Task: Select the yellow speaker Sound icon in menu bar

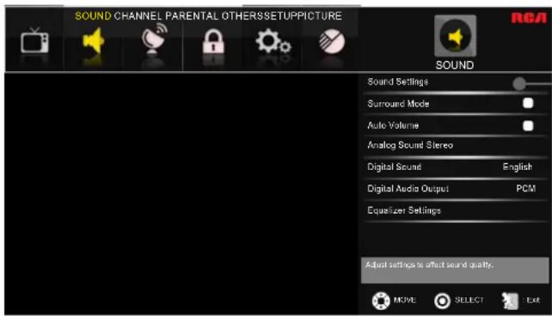Action: 94,40
